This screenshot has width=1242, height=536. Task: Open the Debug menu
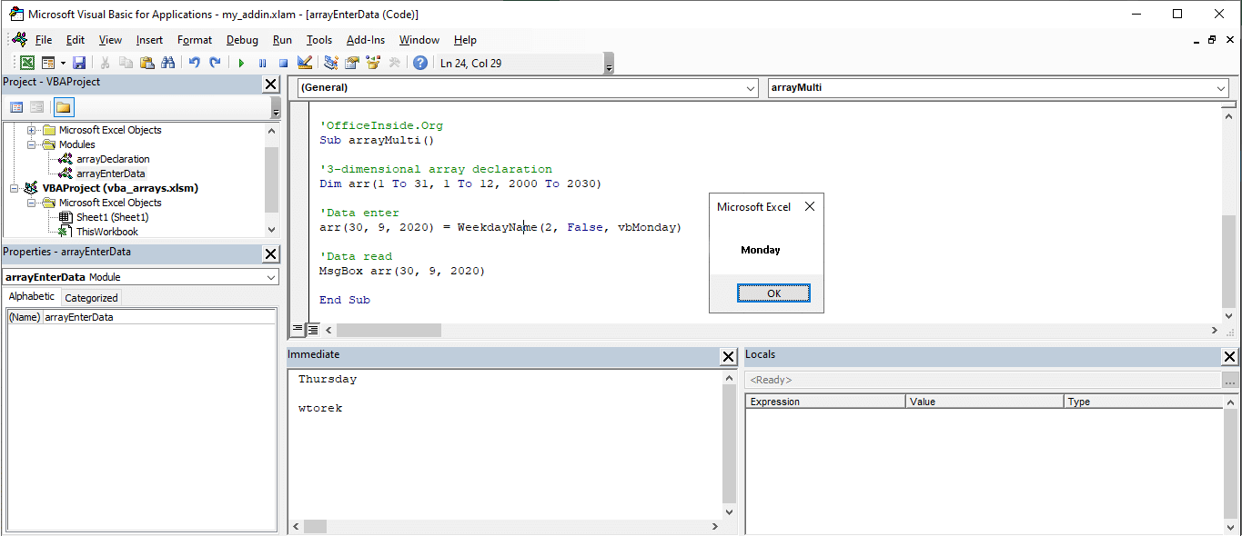242,40
